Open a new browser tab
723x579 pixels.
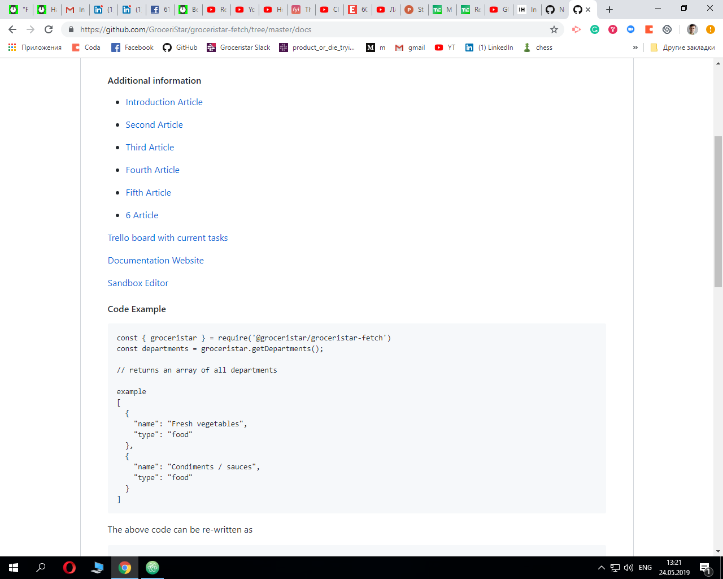[x=609, y=10]
